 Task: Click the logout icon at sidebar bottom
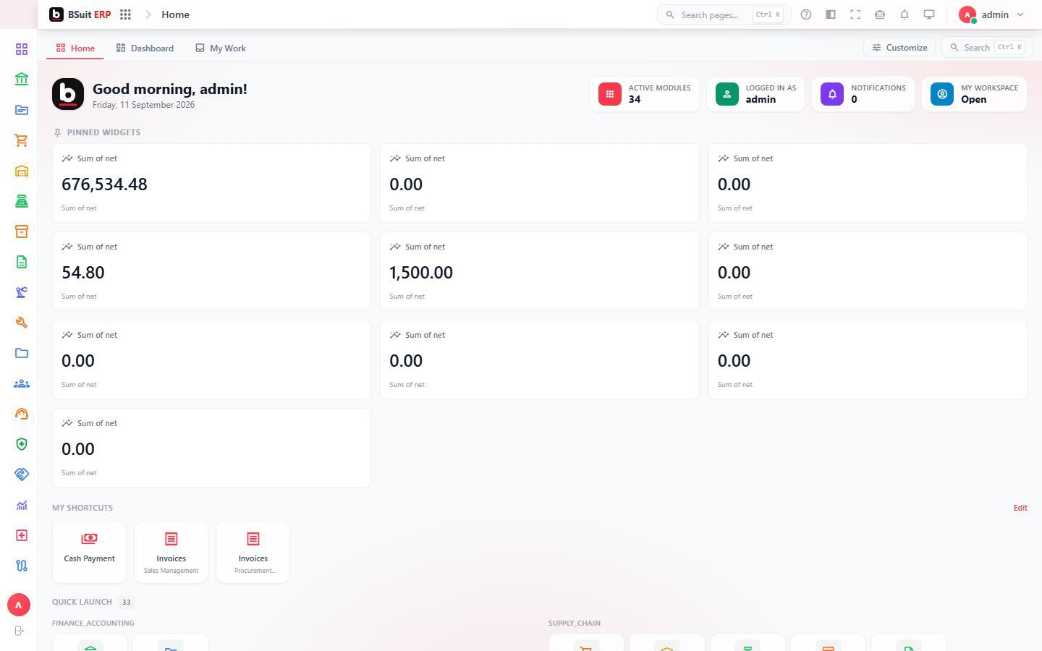(20, 631)
